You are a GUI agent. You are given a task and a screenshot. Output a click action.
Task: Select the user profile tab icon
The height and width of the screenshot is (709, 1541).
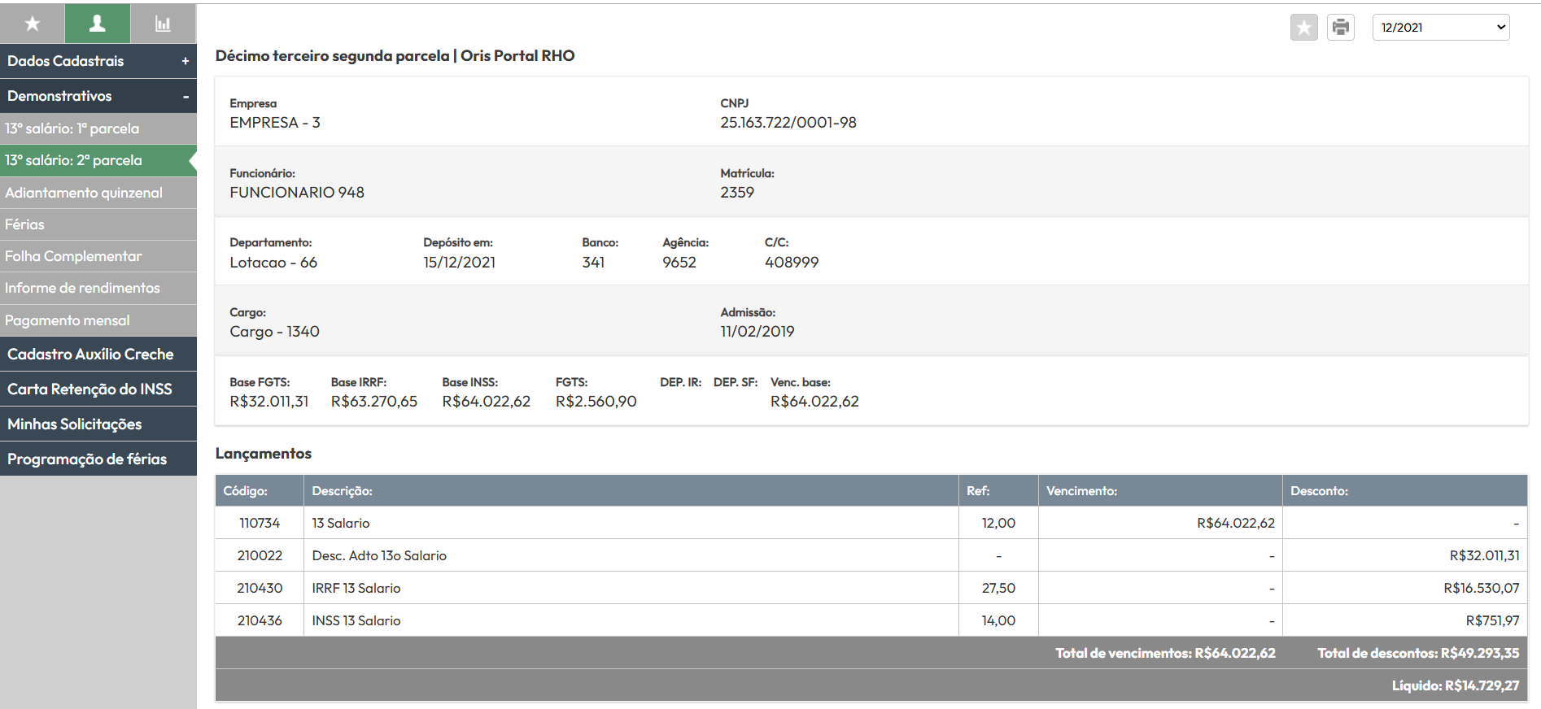click(98, 24)
